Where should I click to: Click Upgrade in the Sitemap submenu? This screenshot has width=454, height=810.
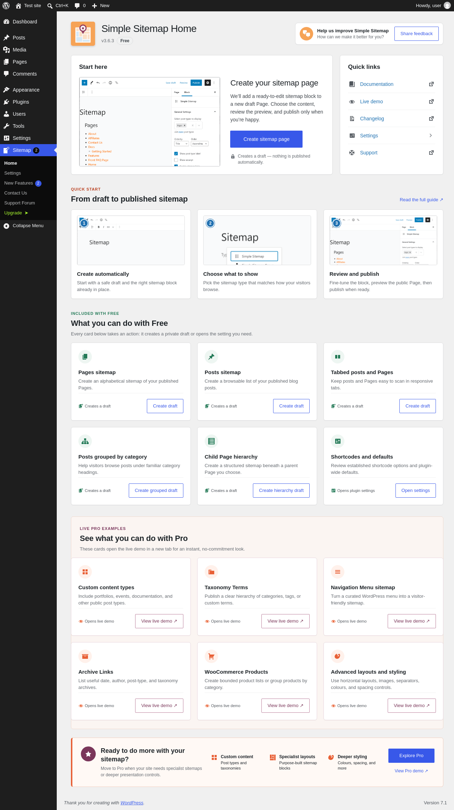28,213
